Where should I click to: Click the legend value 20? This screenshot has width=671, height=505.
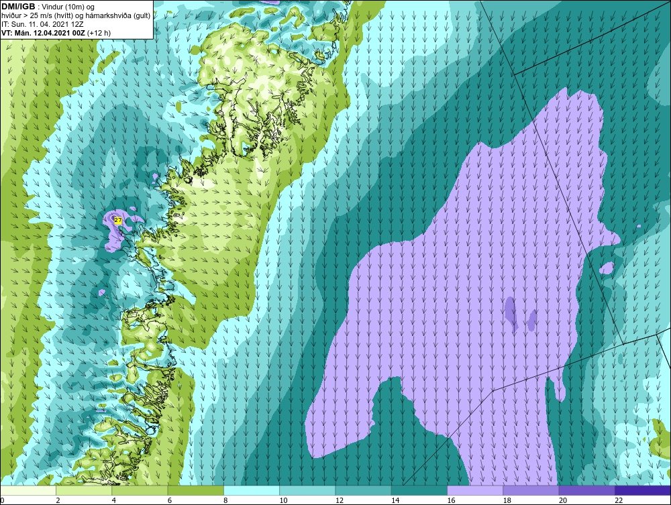click(x=563, y=501)
